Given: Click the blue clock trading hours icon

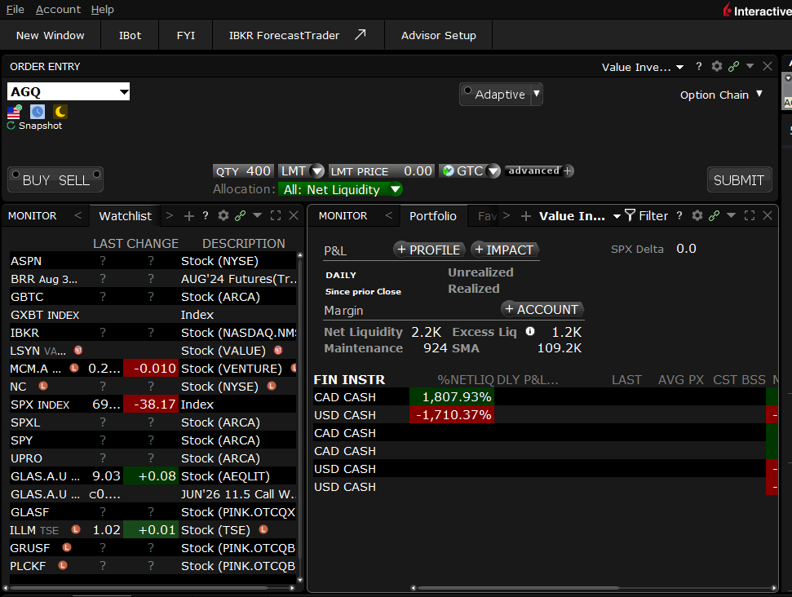Looking at the screenshot, I should click(38, 112).
